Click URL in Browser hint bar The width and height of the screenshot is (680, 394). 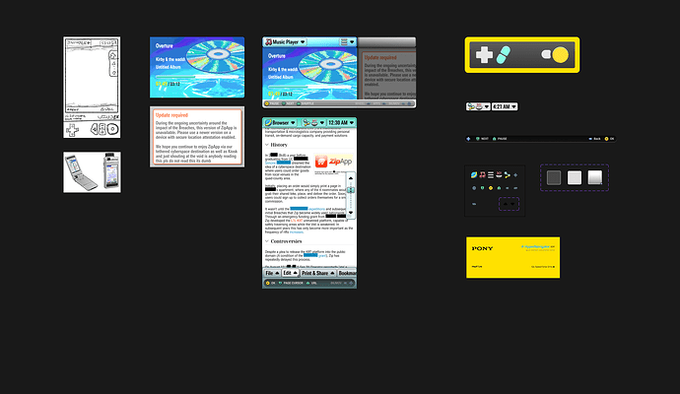pyautogui.click(x=311, y=283)
